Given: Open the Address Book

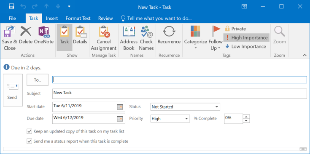Looking at the screenshot, I should [x=129, y=38].
